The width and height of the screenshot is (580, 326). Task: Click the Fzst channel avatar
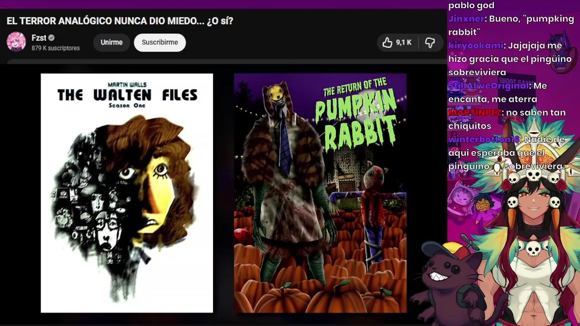[x=16, y=42]
